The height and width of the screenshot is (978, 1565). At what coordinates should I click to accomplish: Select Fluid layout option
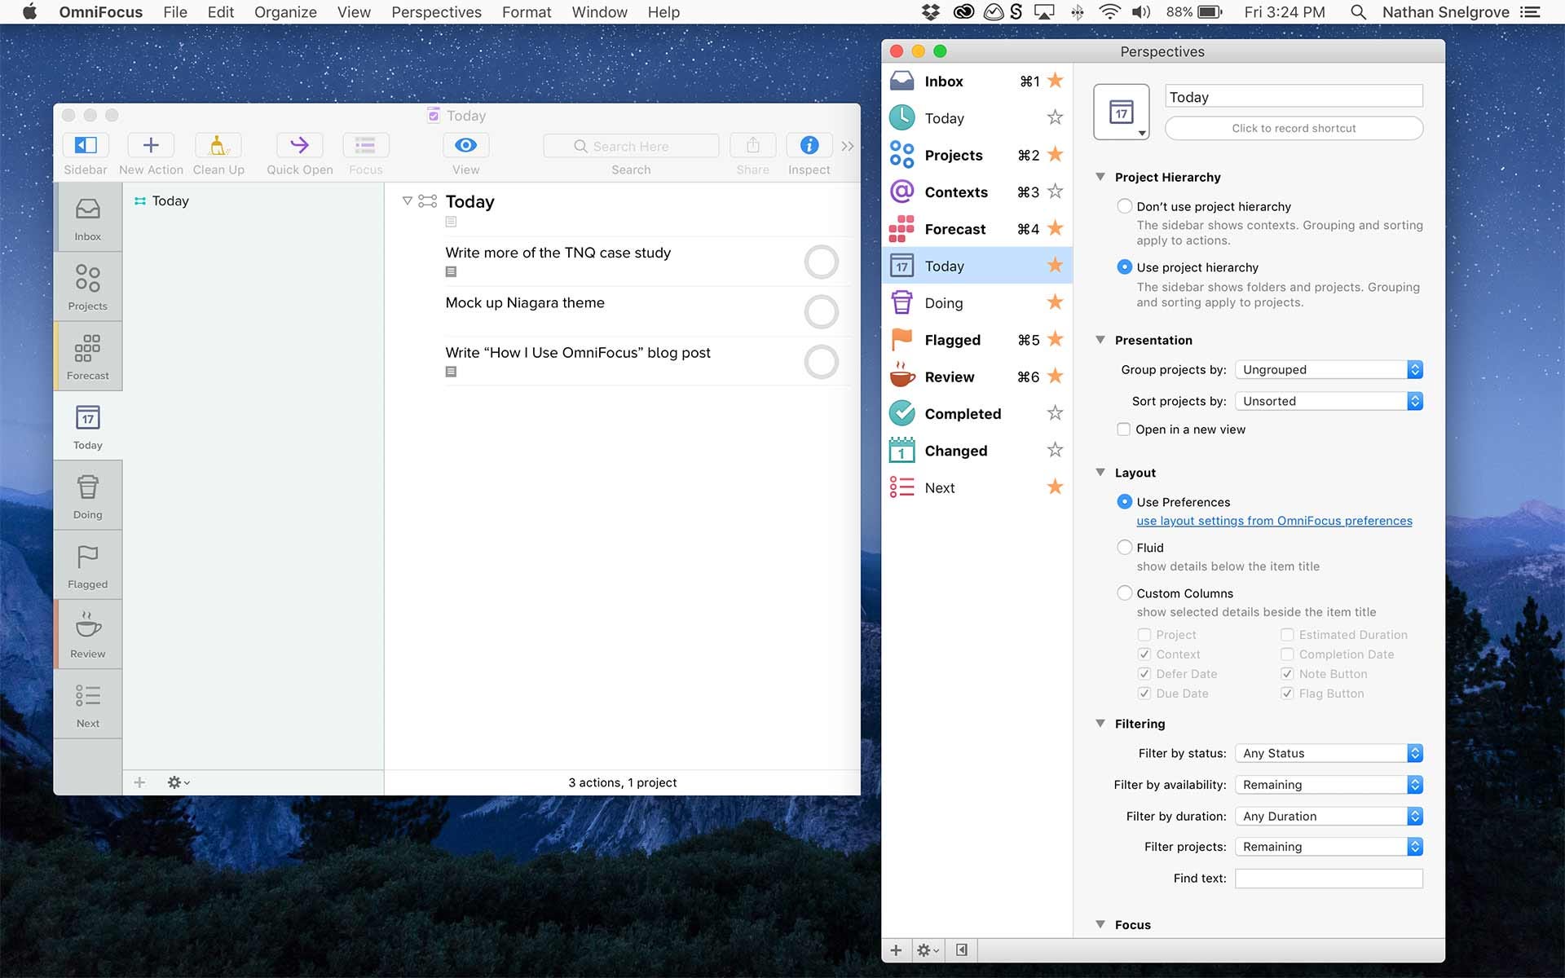pyautogui.click(x=1125, y=548)
